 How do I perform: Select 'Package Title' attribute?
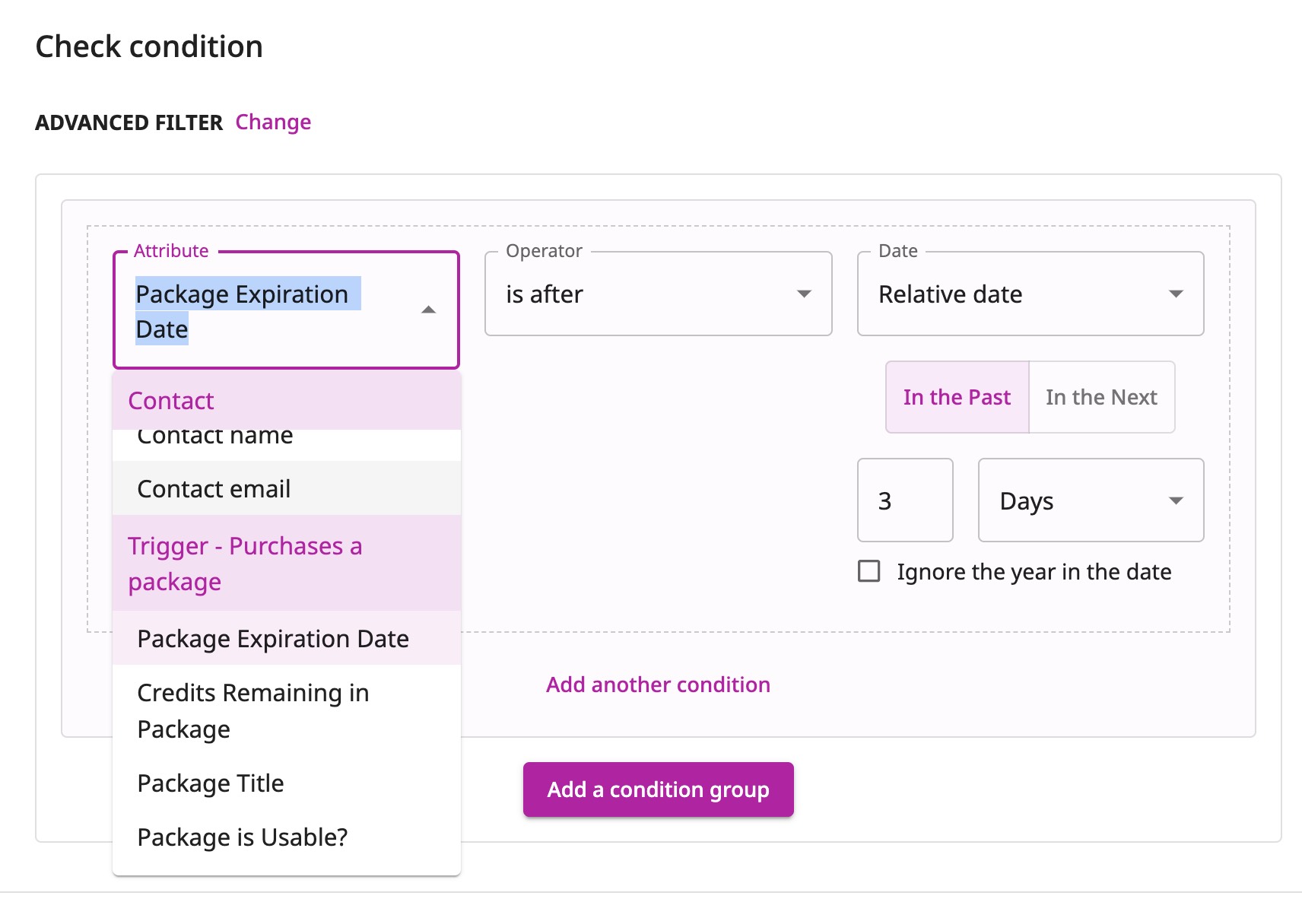210,783
